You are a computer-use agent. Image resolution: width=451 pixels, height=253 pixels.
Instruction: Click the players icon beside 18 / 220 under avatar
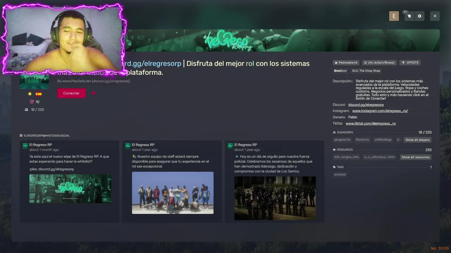pyautogui.click(x=26, y=110)
